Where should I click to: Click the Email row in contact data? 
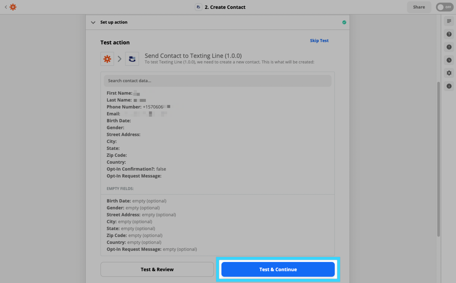(x=137, y=114)
